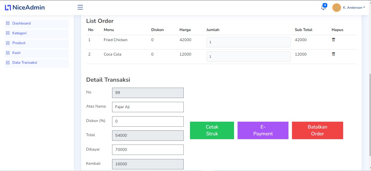The image size is (371, 171).
Task: Select the Dashboard grid icon
Action: pos(8,23)
